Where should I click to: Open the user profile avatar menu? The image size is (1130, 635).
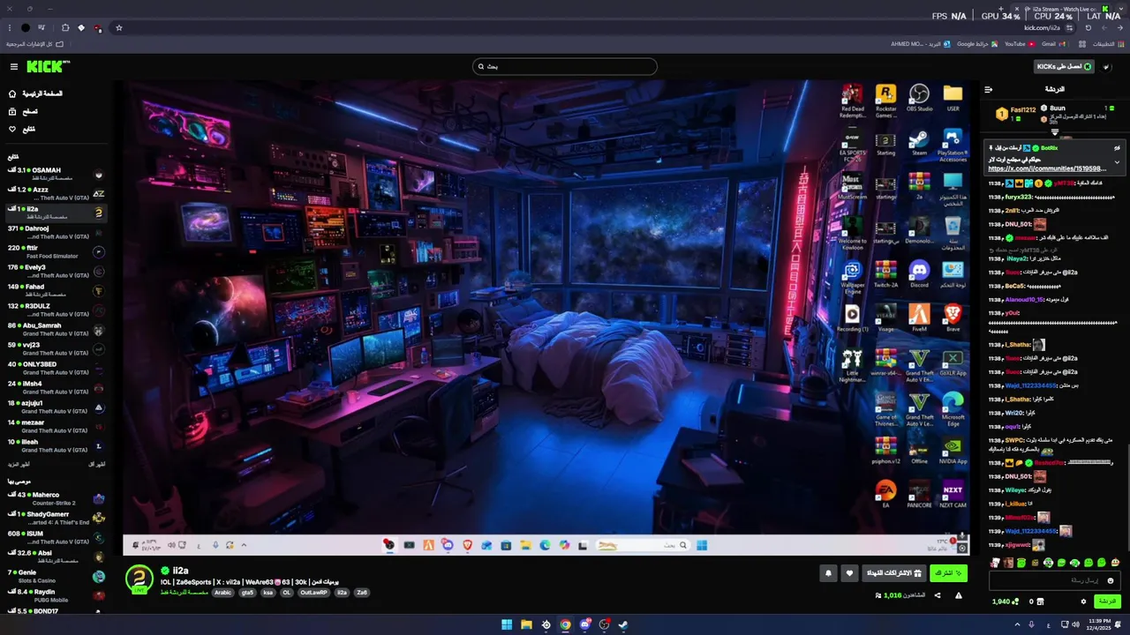point(1107,66)
